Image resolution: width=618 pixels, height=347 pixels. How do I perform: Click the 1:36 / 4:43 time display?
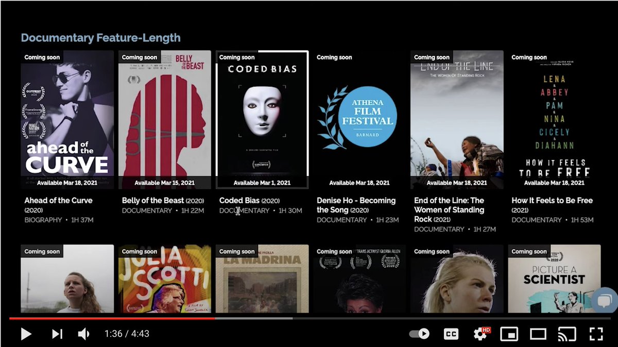pyautogui.click(x=127, y=334)
